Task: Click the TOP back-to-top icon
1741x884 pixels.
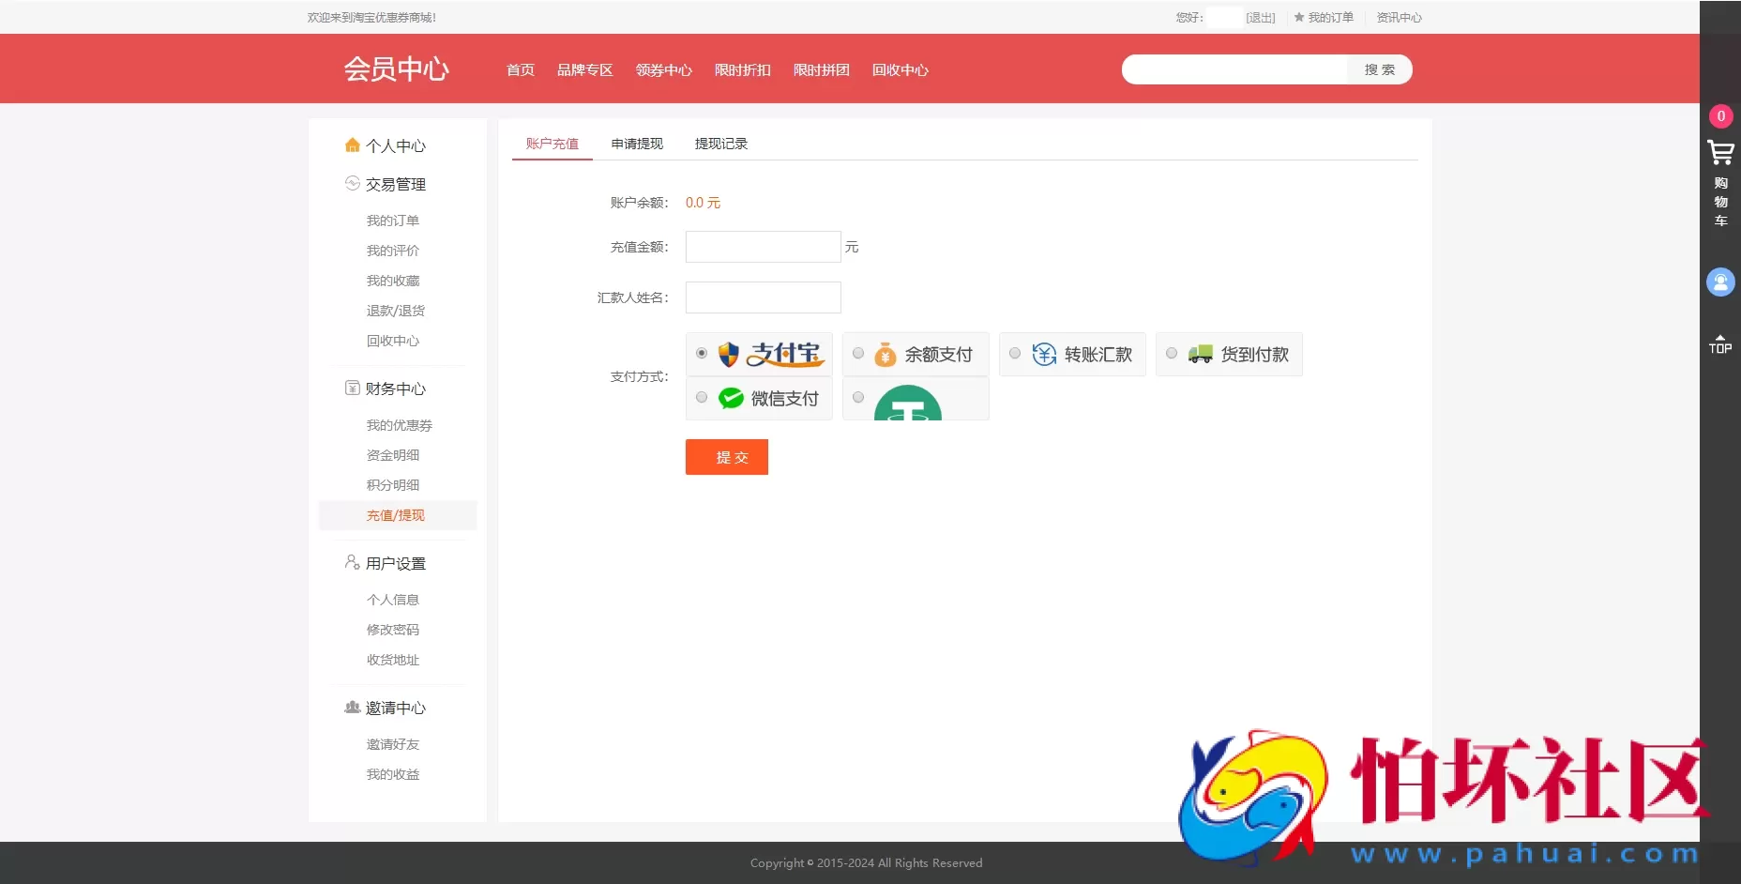Action: click(x=1720, y=343)
